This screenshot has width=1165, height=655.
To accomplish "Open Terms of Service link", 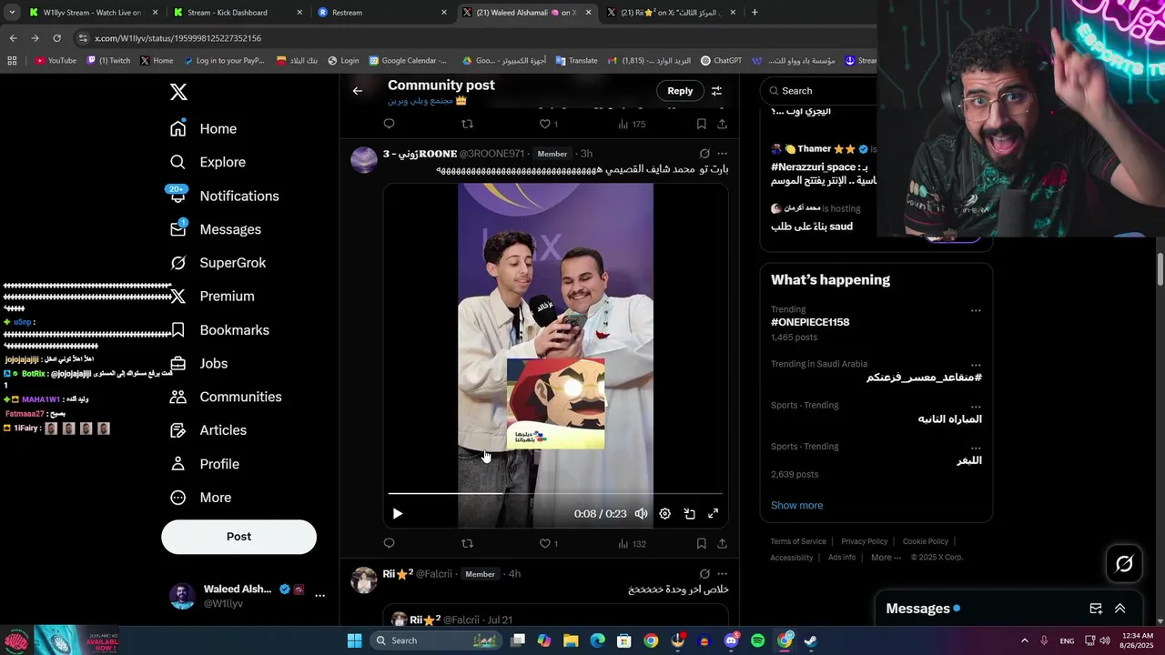I will coord(798,541).
